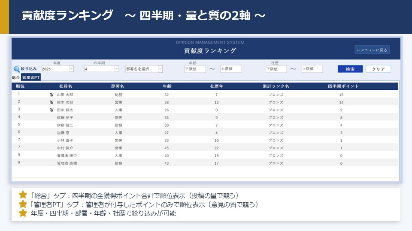Viewport: 412px width, 231px height.
Task: Click the 年齢 上限値 input field
Action: [x=231, y=69]
